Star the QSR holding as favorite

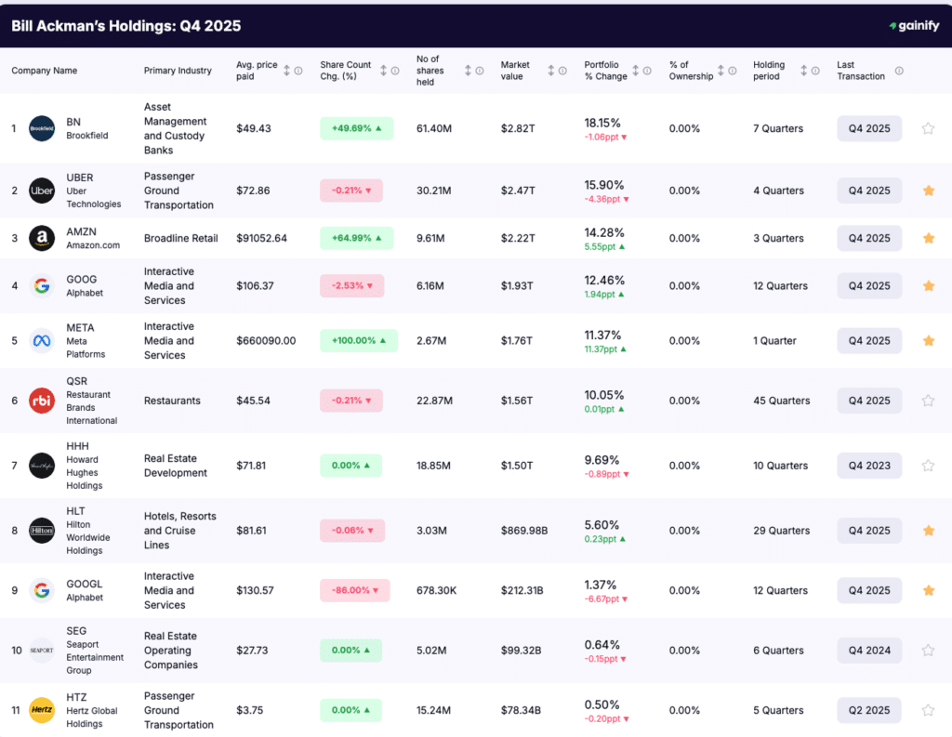(928, 401)
